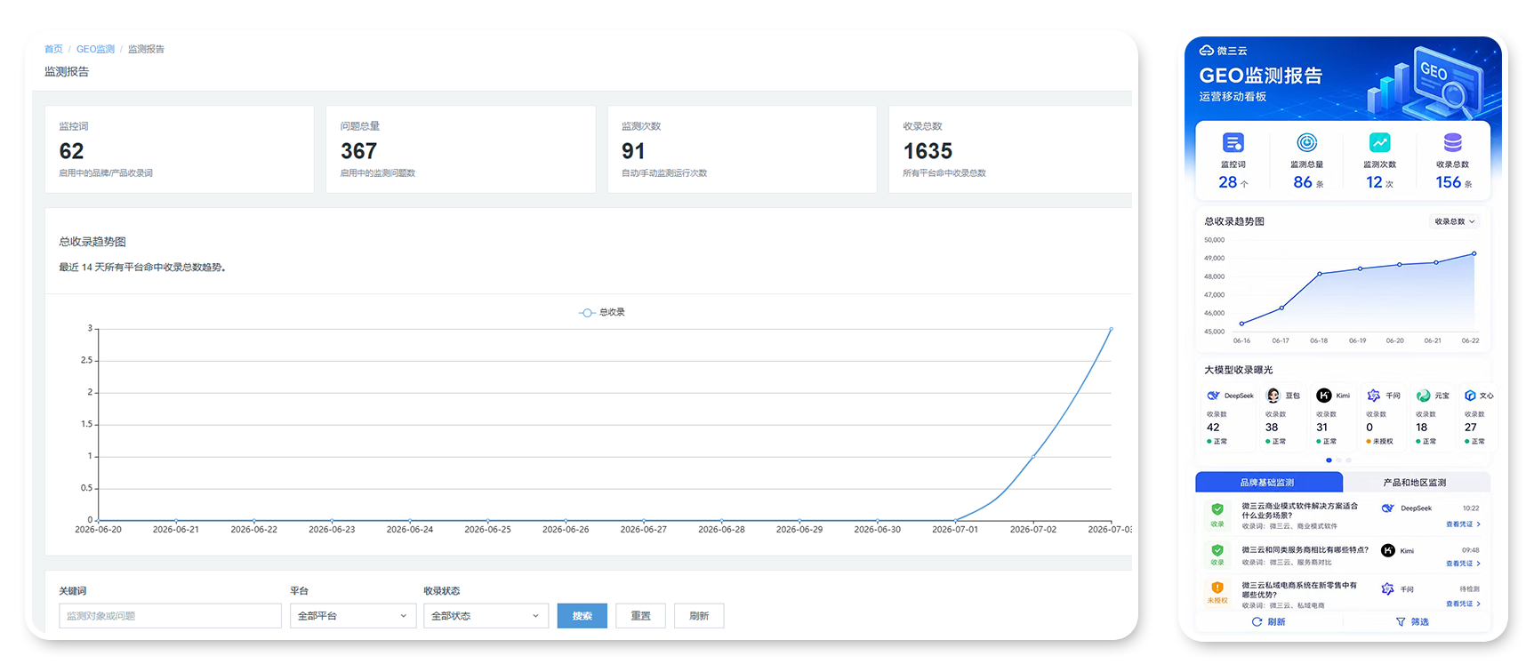Click the 首页 breadcrumb link

pos(53,49)
